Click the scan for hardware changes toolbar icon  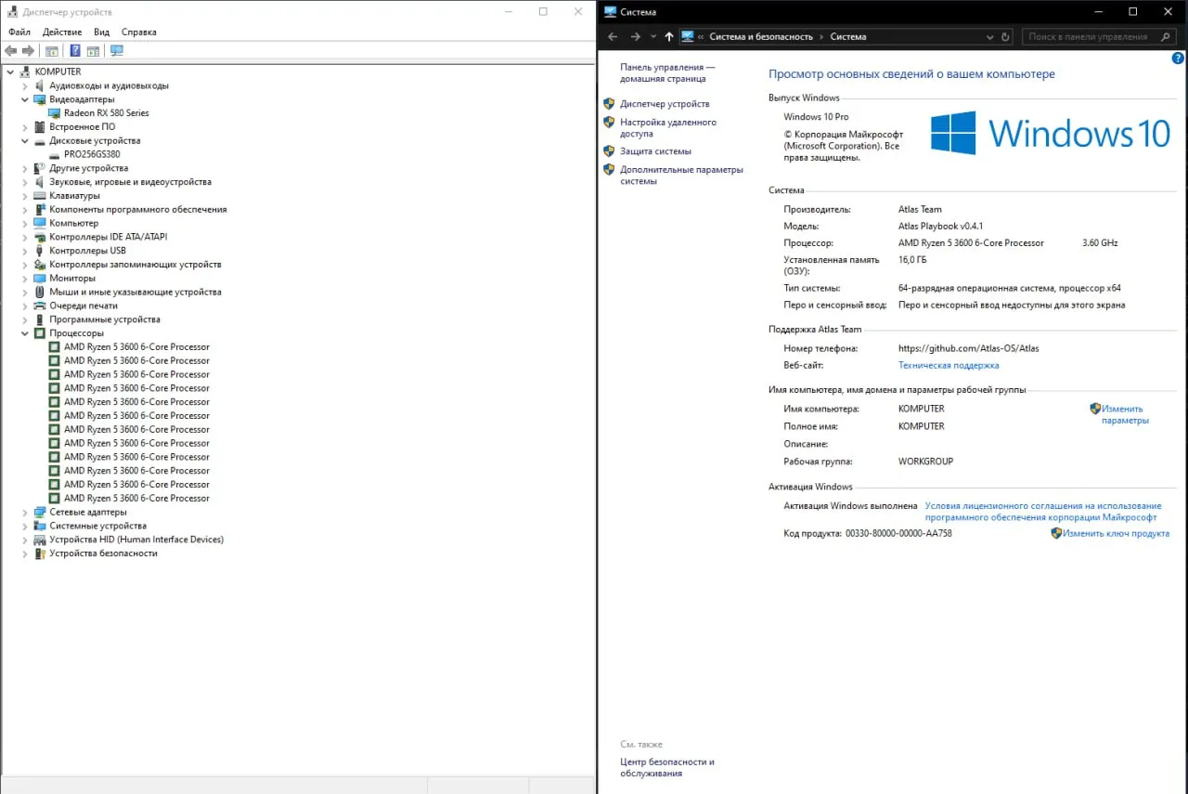(116, 51)
